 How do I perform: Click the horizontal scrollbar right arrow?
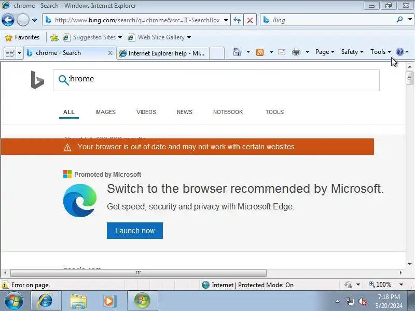click(x=400, y=273)
